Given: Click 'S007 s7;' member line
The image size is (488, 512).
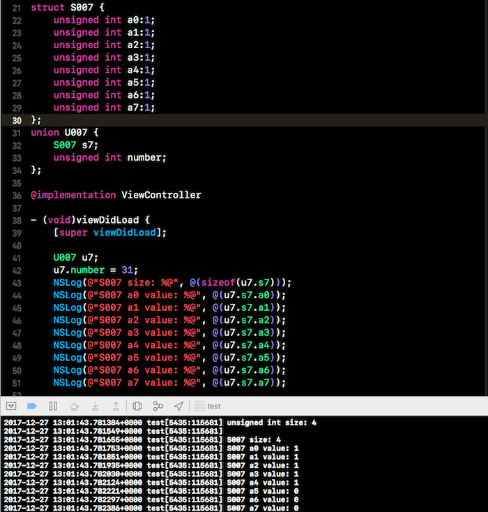Looking at the screenshot, I should 75,145.
